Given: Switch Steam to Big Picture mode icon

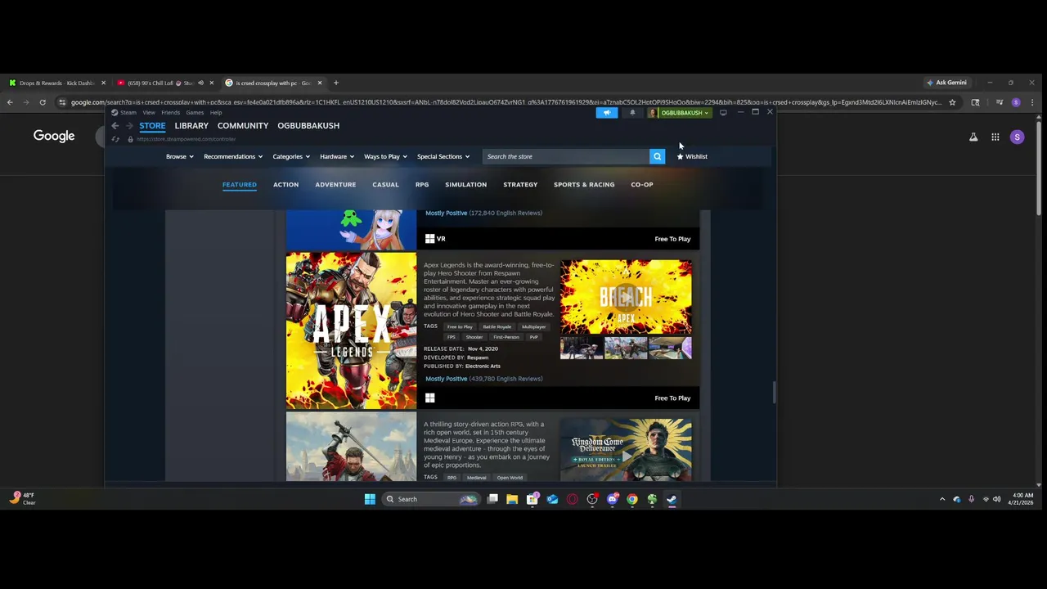Looking at the screenshot, I should (x=723, y=113).
